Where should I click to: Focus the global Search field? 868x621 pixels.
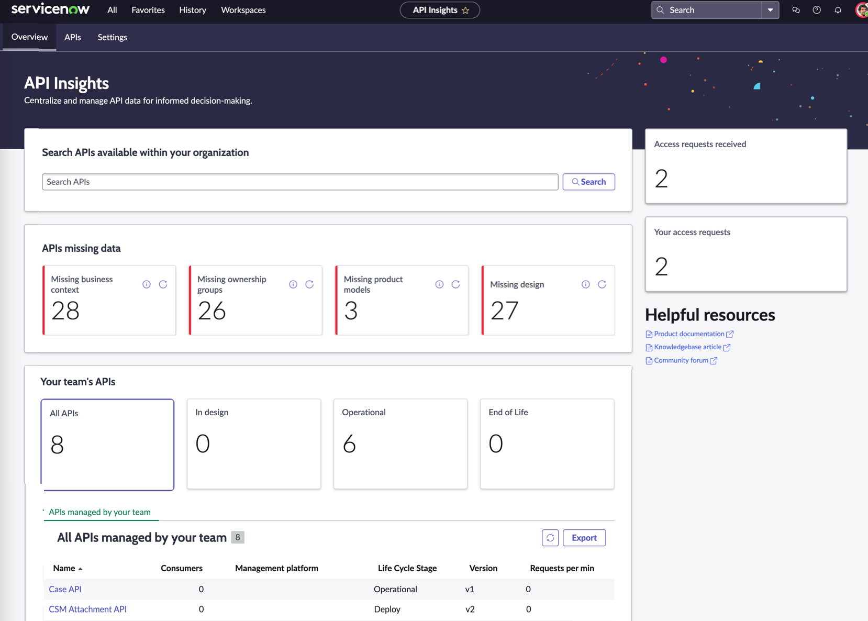point(707,10)
